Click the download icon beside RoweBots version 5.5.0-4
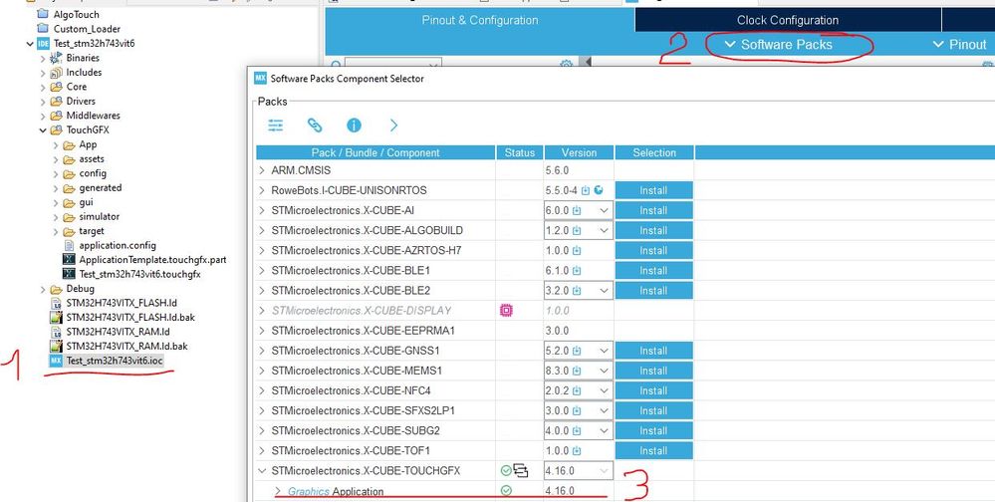This screenshot has width=995, height=502. [586, 190]
